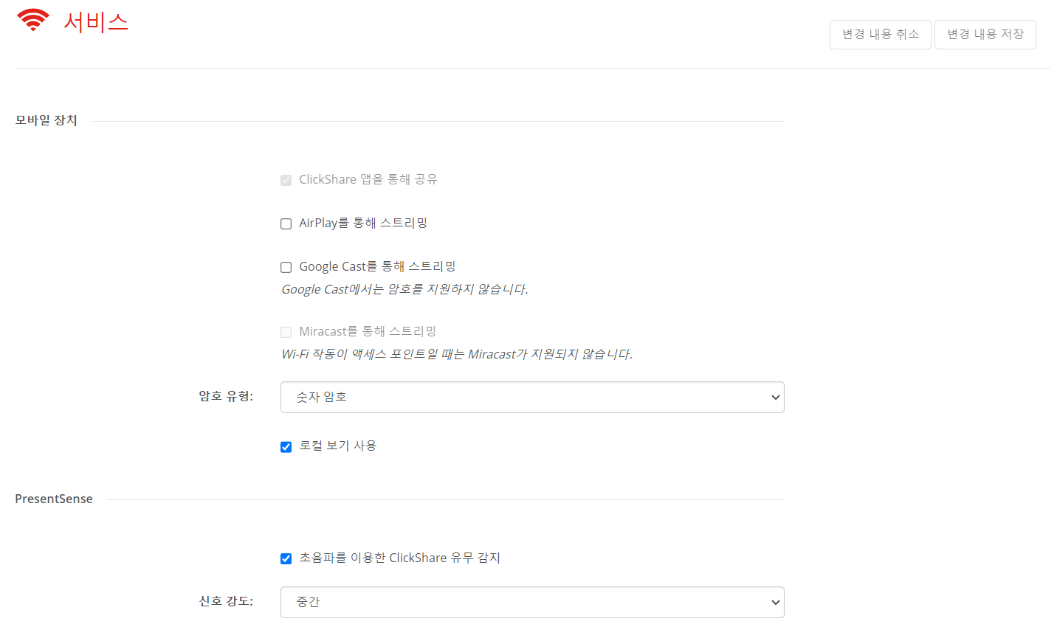The image size is (1057, 627).
Task: Disable 초음파를 이용한 ClickShare 유무 감지 checkbox
Action: (286, 559)
